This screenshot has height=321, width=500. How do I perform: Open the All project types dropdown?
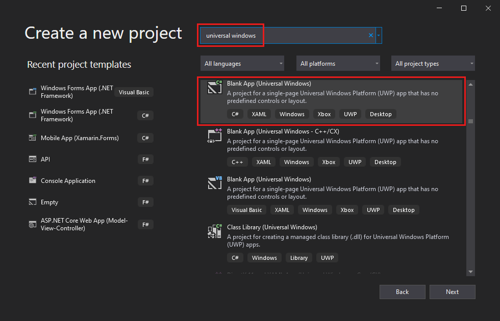click(433, 63)
